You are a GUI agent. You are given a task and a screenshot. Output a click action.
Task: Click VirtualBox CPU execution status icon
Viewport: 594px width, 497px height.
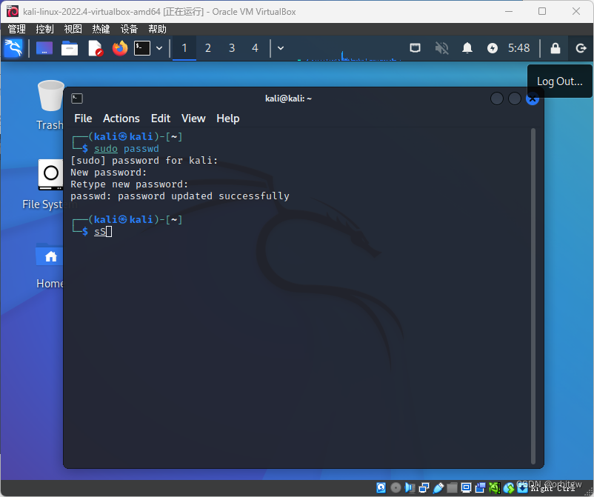(x=494, y=487)
